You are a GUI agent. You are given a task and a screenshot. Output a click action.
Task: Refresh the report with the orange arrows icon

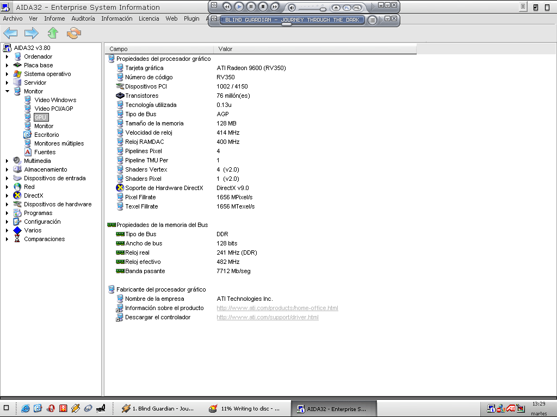click(74, 33)
